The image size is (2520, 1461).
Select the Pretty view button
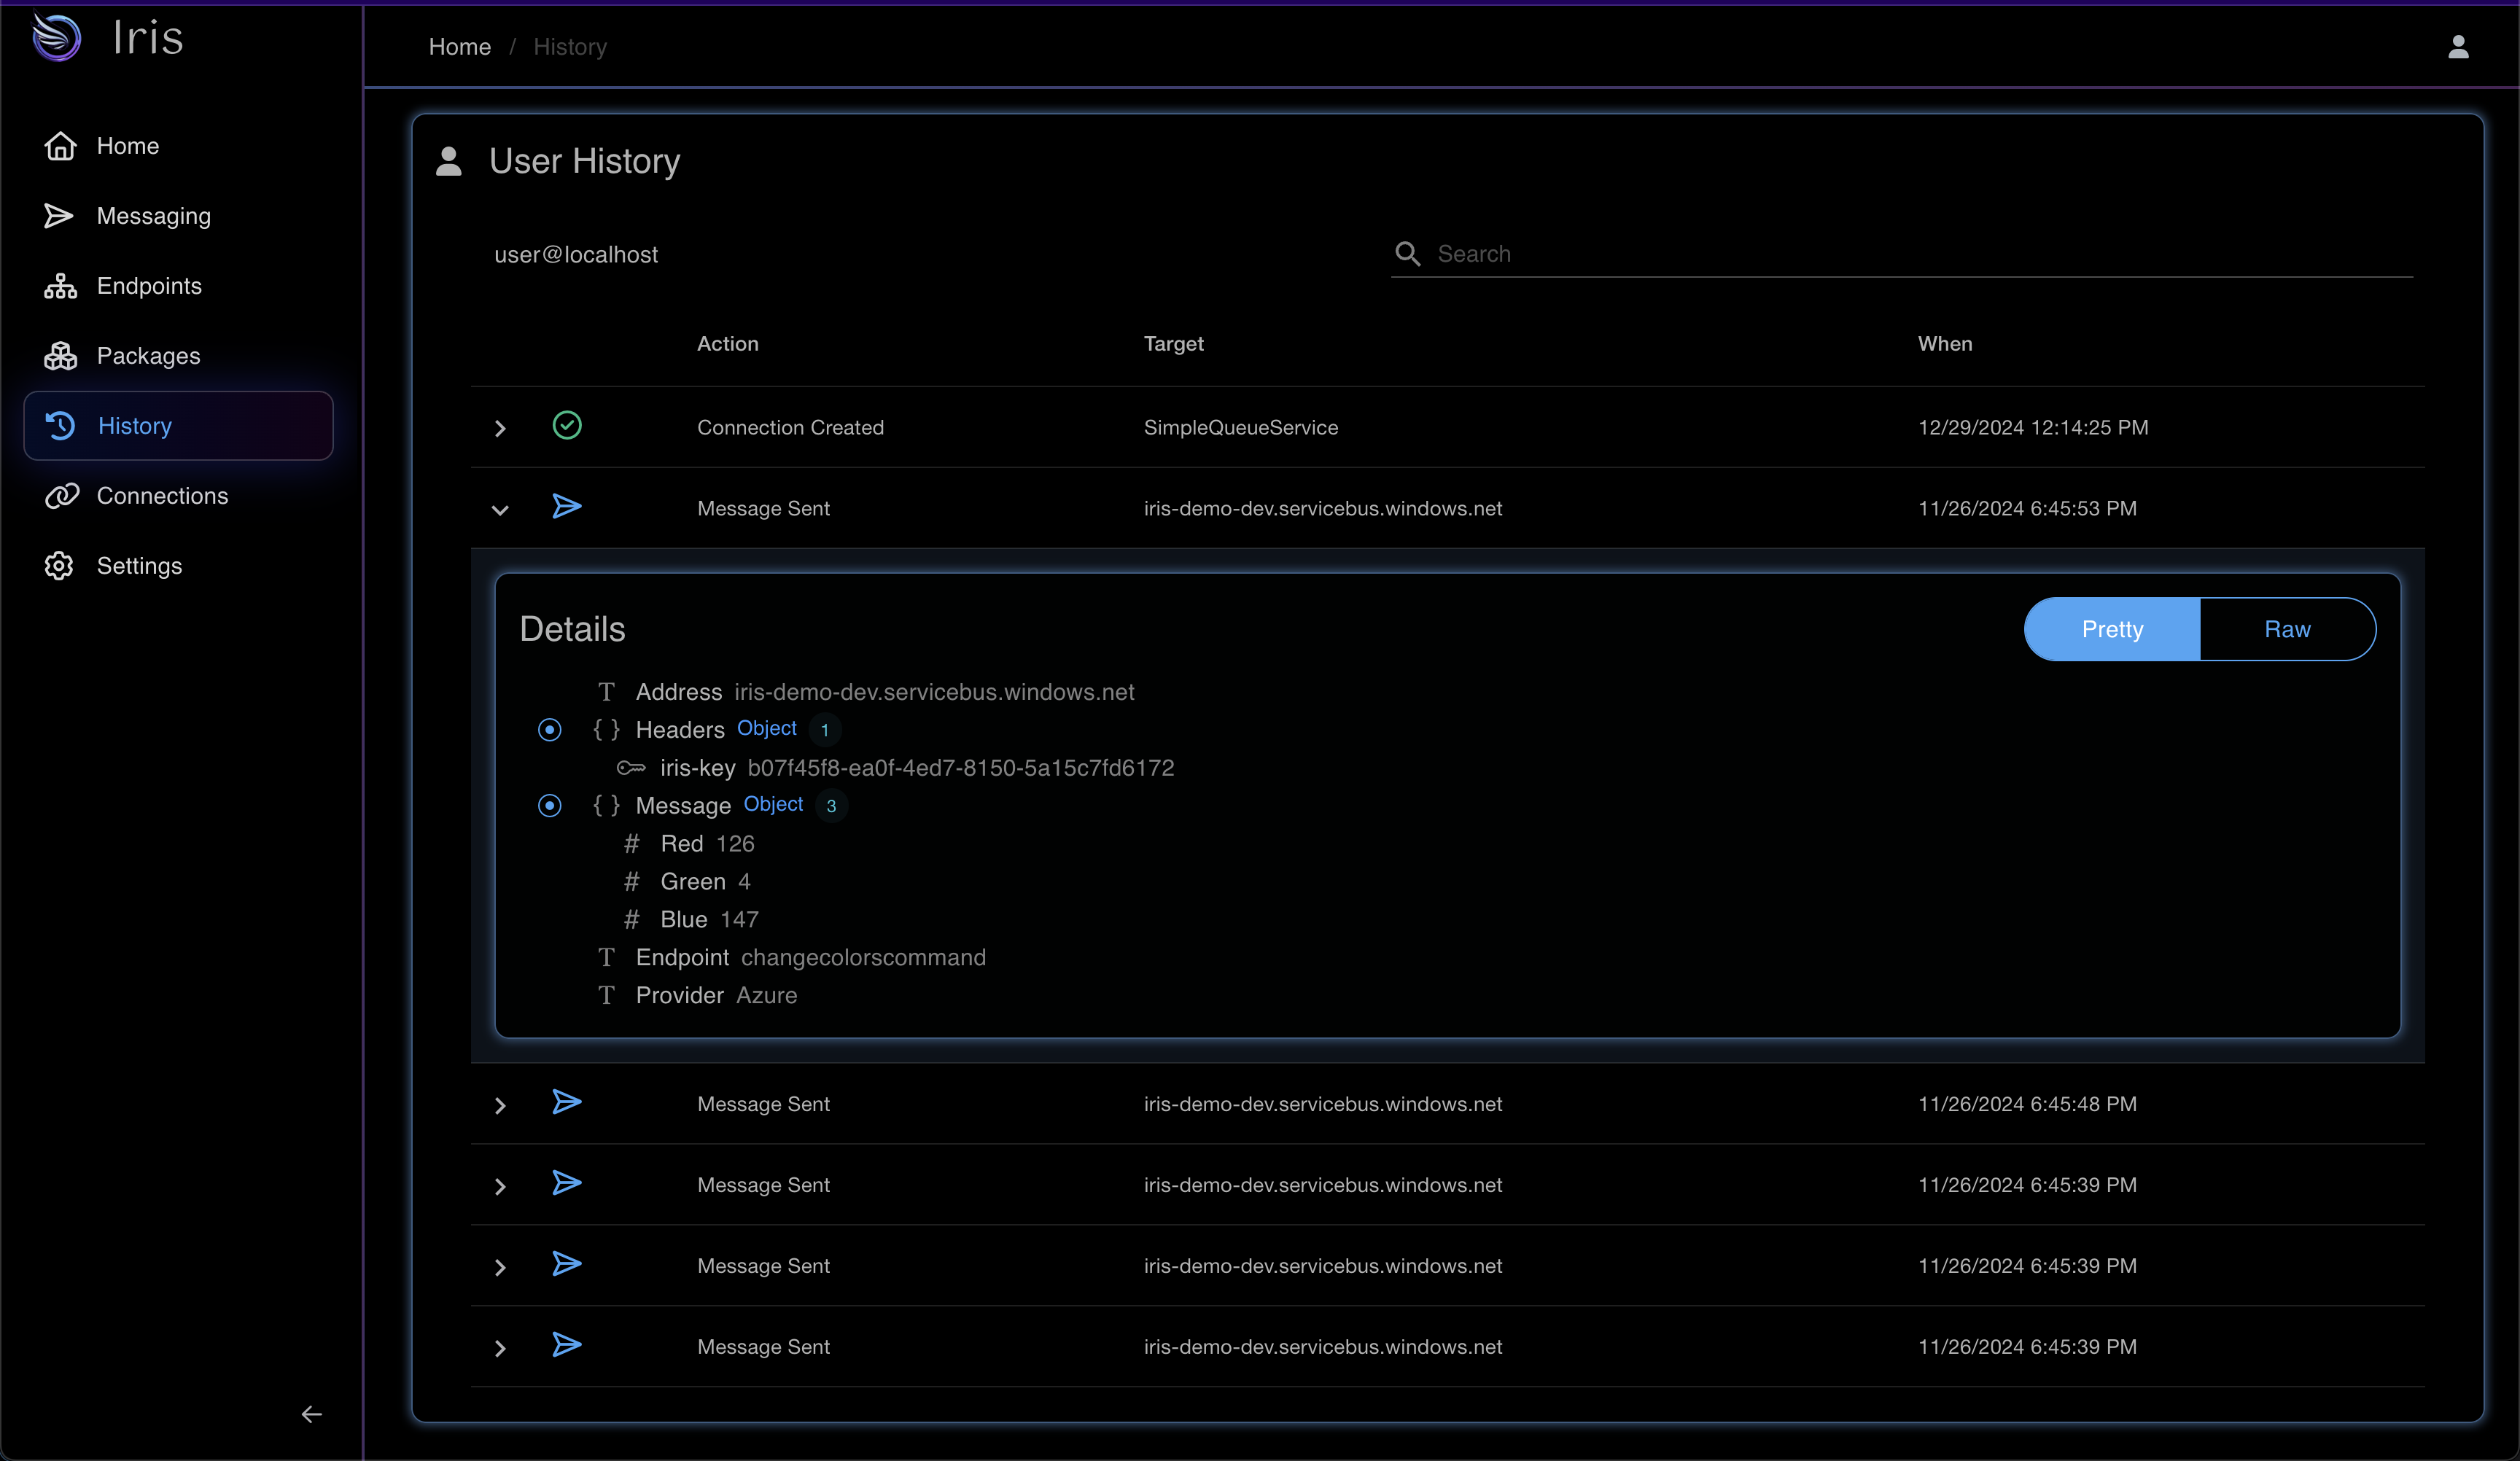2111,629
